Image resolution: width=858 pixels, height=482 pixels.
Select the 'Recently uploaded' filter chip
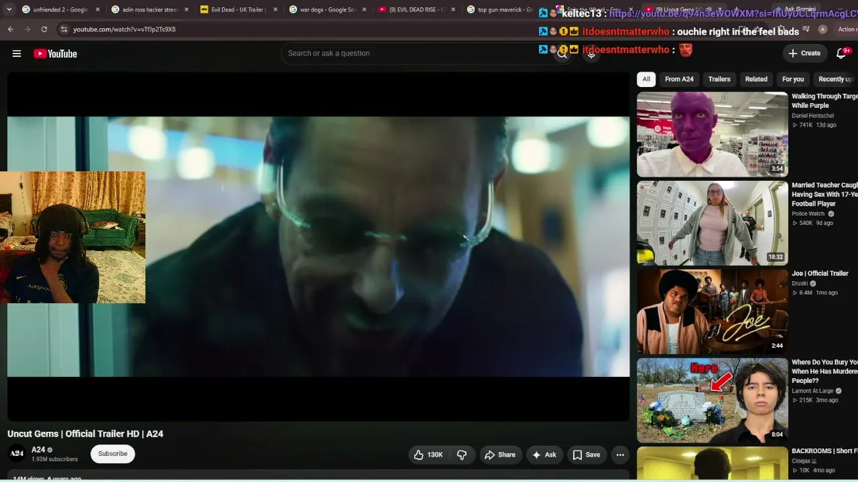click(x=835, y=79)
